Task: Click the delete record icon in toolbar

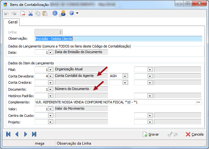Action: (23, 13)
